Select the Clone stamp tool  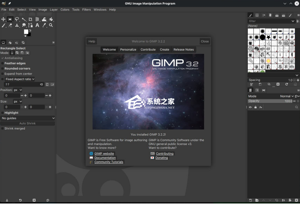coord(17,25)
